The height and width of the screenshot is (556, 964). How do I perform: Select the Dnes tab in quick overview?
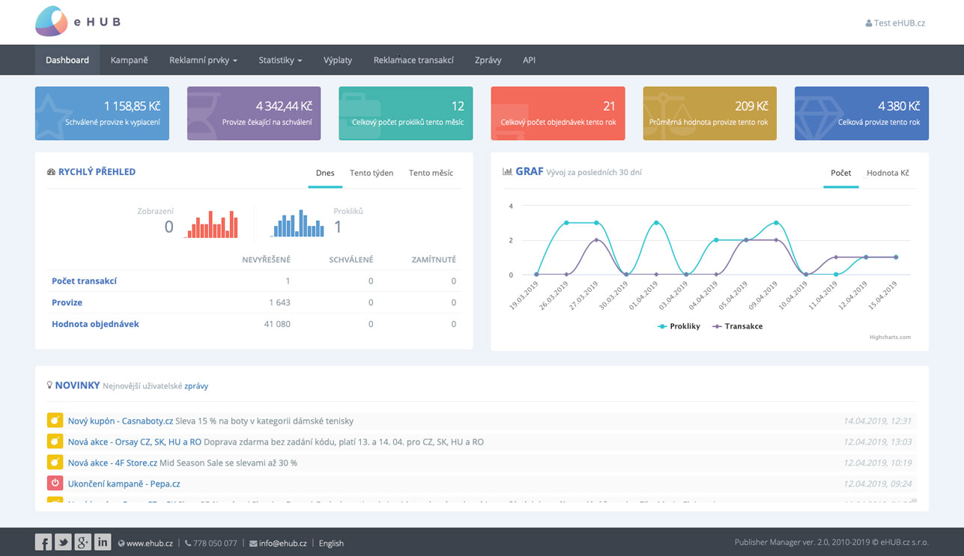[x=325, y=173]
